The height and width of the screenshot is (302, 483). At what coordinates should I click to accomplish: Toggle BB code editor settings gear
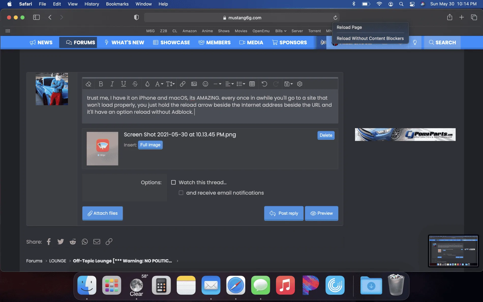(300, 84)
